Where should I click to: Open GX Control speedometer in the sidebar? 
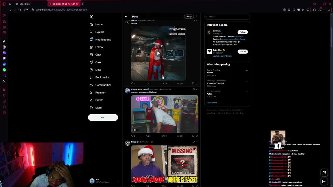click(x=4, y=16)
